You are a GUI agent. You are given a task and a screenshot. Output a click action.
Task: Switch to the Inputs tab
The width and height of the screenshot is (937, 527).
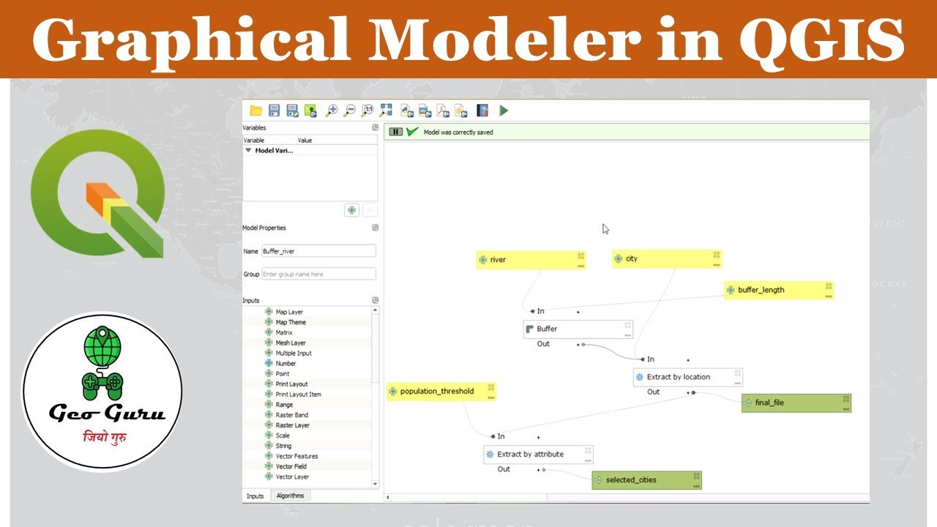pos(255,496)
